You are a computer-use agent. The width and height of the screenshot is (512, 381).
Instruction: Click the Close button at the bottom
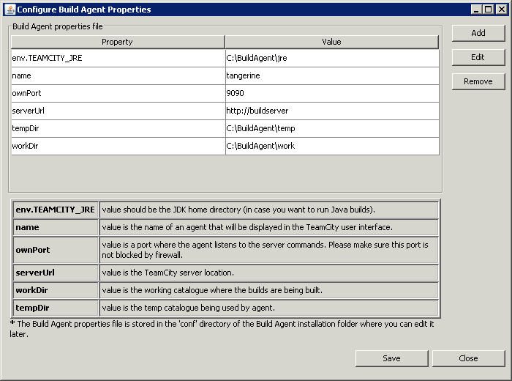click(469, 358)
